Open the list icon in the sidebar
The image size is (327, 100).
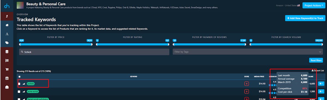(7, 61)
